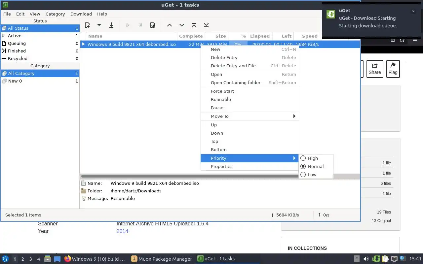This screenshot has height=264, width=423.
Task: Click Top in the context menu
Action: point(250,141)
